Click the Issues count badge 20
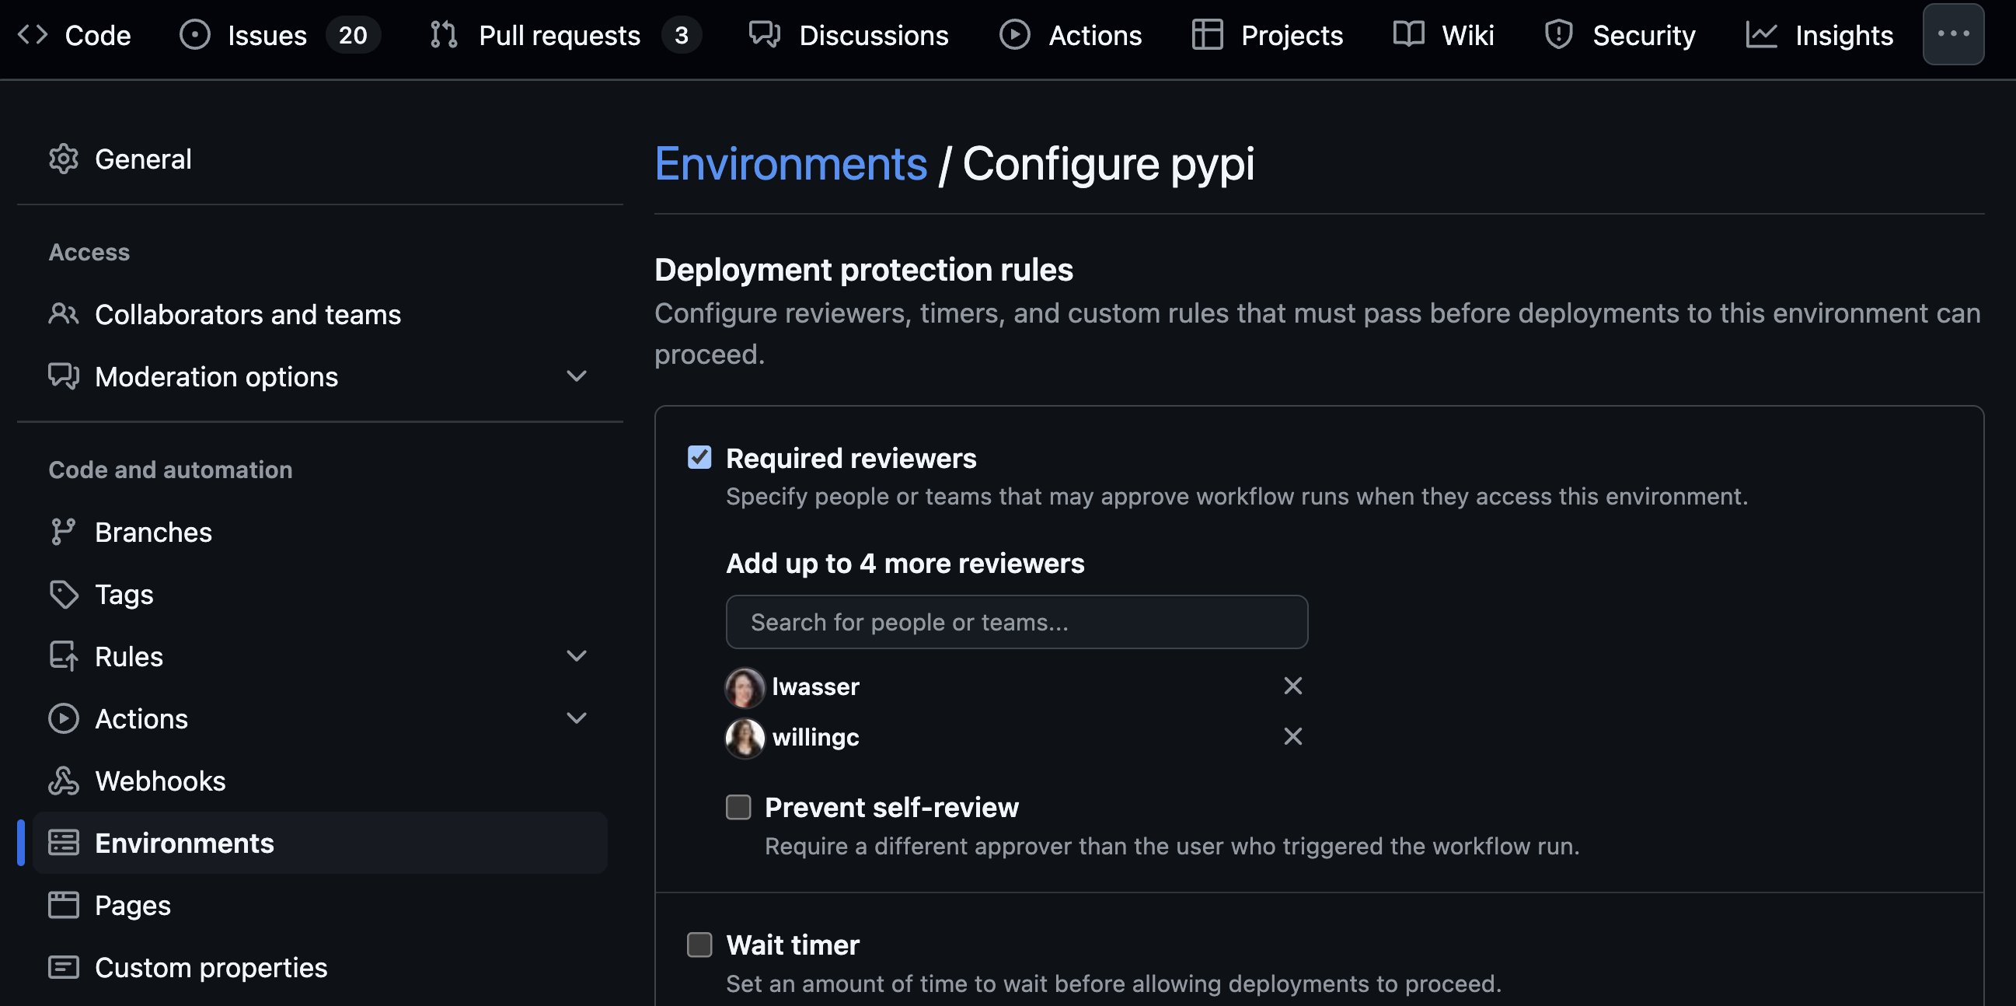The height and width of the screenshot is (1006, 2016). point(353,35)
